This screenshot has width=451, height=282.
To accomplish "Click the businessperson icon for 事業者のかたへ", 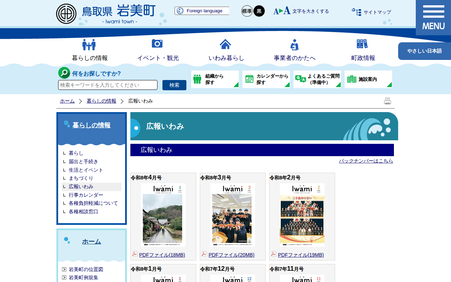I will tap(295, 45).
